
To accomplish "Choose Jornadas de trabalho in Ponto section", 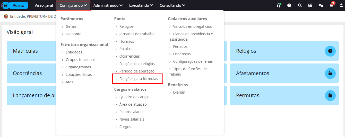I will [x=137, y=34].
